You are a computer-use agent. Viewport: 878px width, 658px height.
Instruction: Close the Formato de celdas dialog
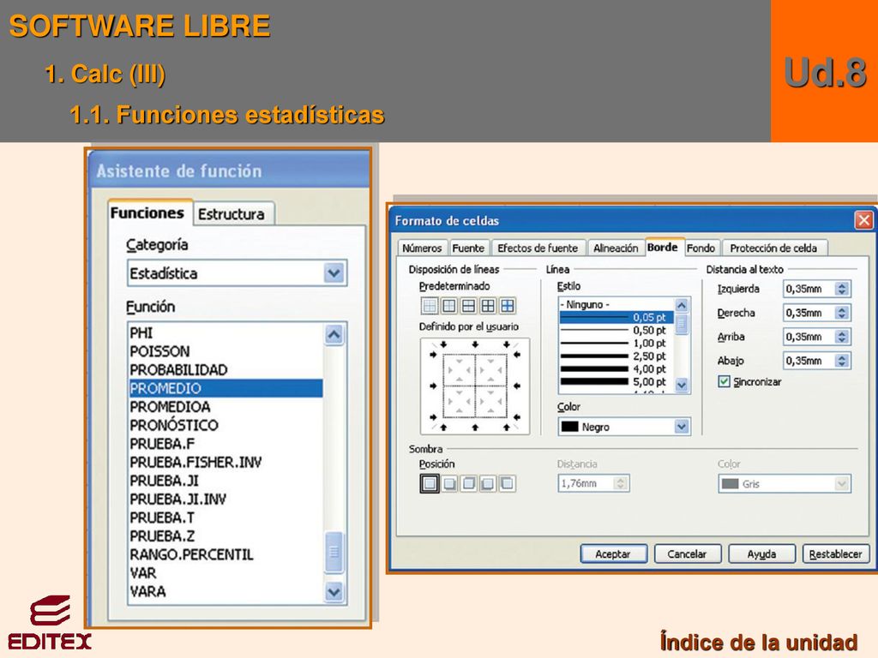click(x=863, y=220)
